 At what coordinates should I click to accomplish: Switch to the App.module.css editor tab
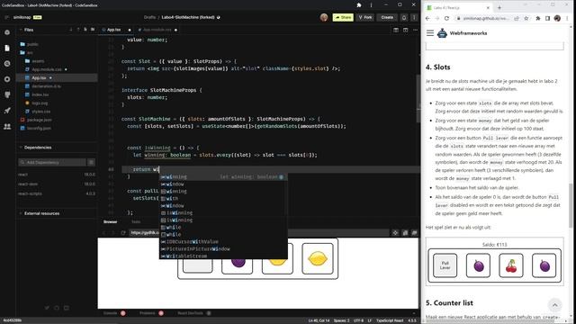157,30
